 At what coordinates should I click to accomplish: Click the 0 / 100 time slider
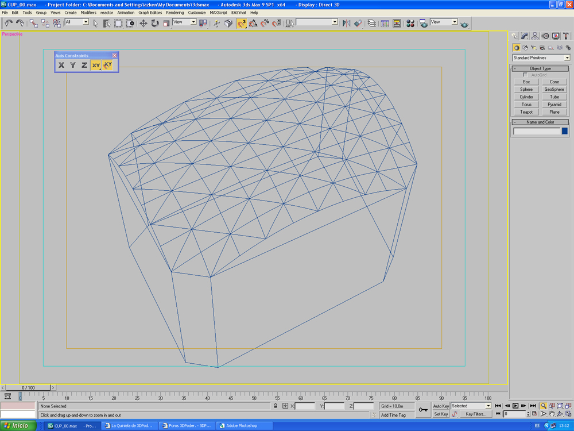28,387
